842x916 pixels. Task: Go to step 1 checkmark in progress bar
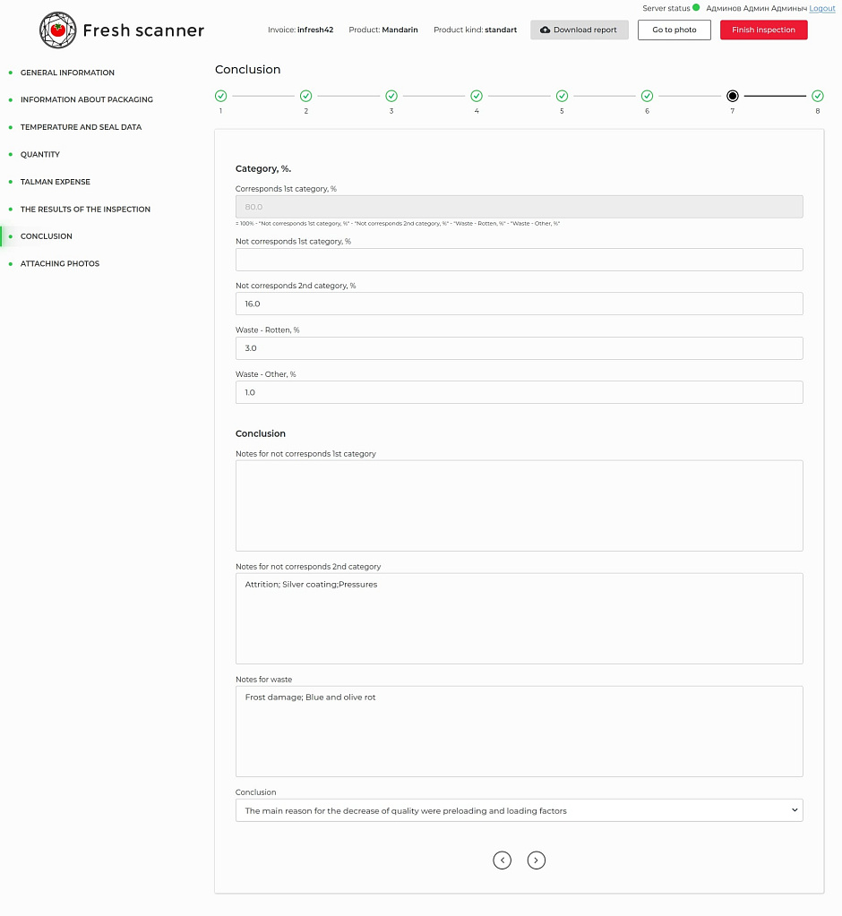pos(220,96)
